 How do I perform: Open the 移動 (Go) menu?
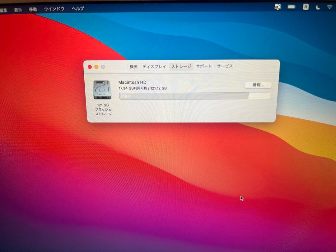pyautogui.click(x=33, y=9)
